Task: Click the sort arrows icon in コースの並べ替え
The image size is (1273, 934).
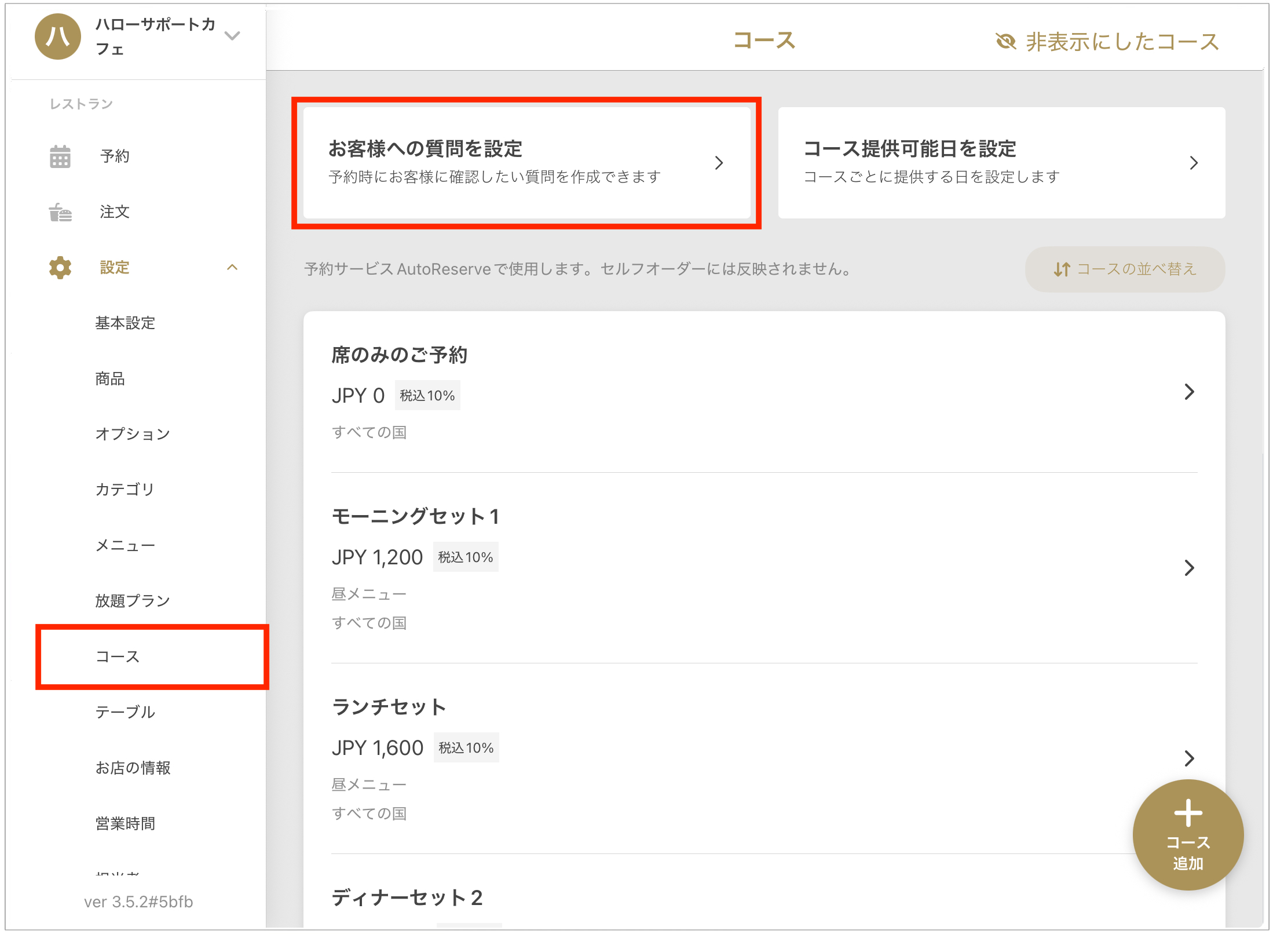Action: click(x=1061, y=269)
